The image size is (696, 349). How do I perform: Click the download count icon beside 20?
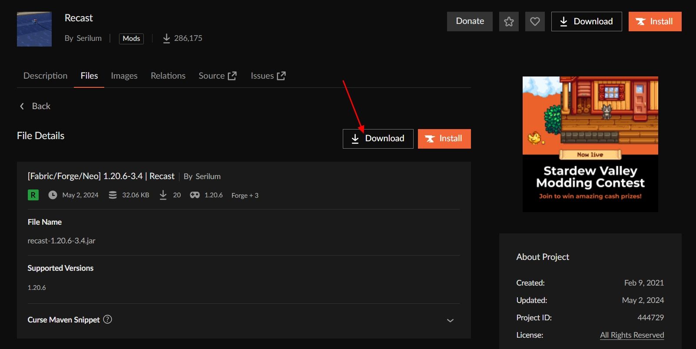click(x=163, y=195)
